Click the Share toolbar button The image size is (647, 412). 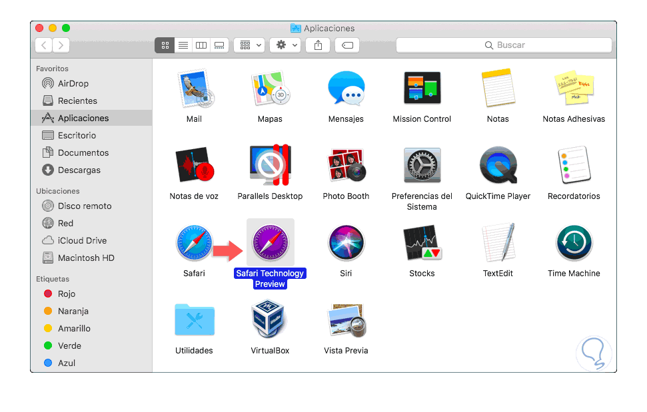pyautogui.click(x=318, y=45)
